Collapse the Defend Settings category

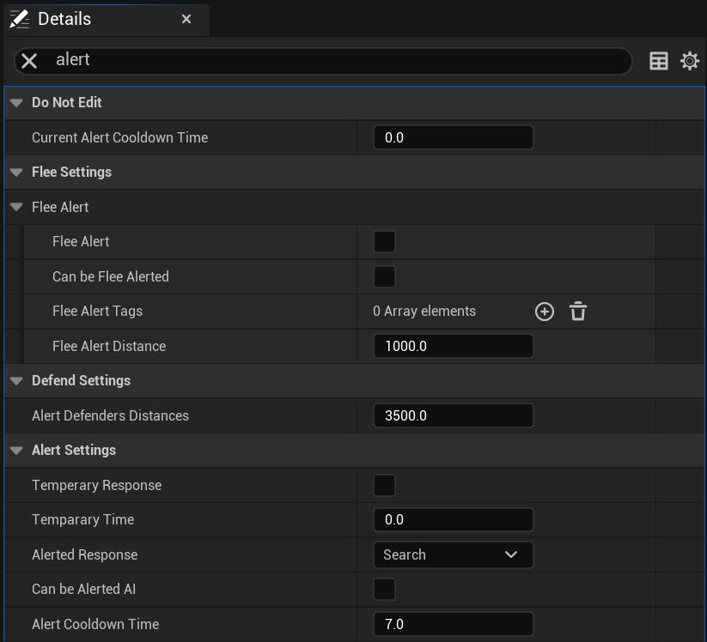[x=16, y=381]
